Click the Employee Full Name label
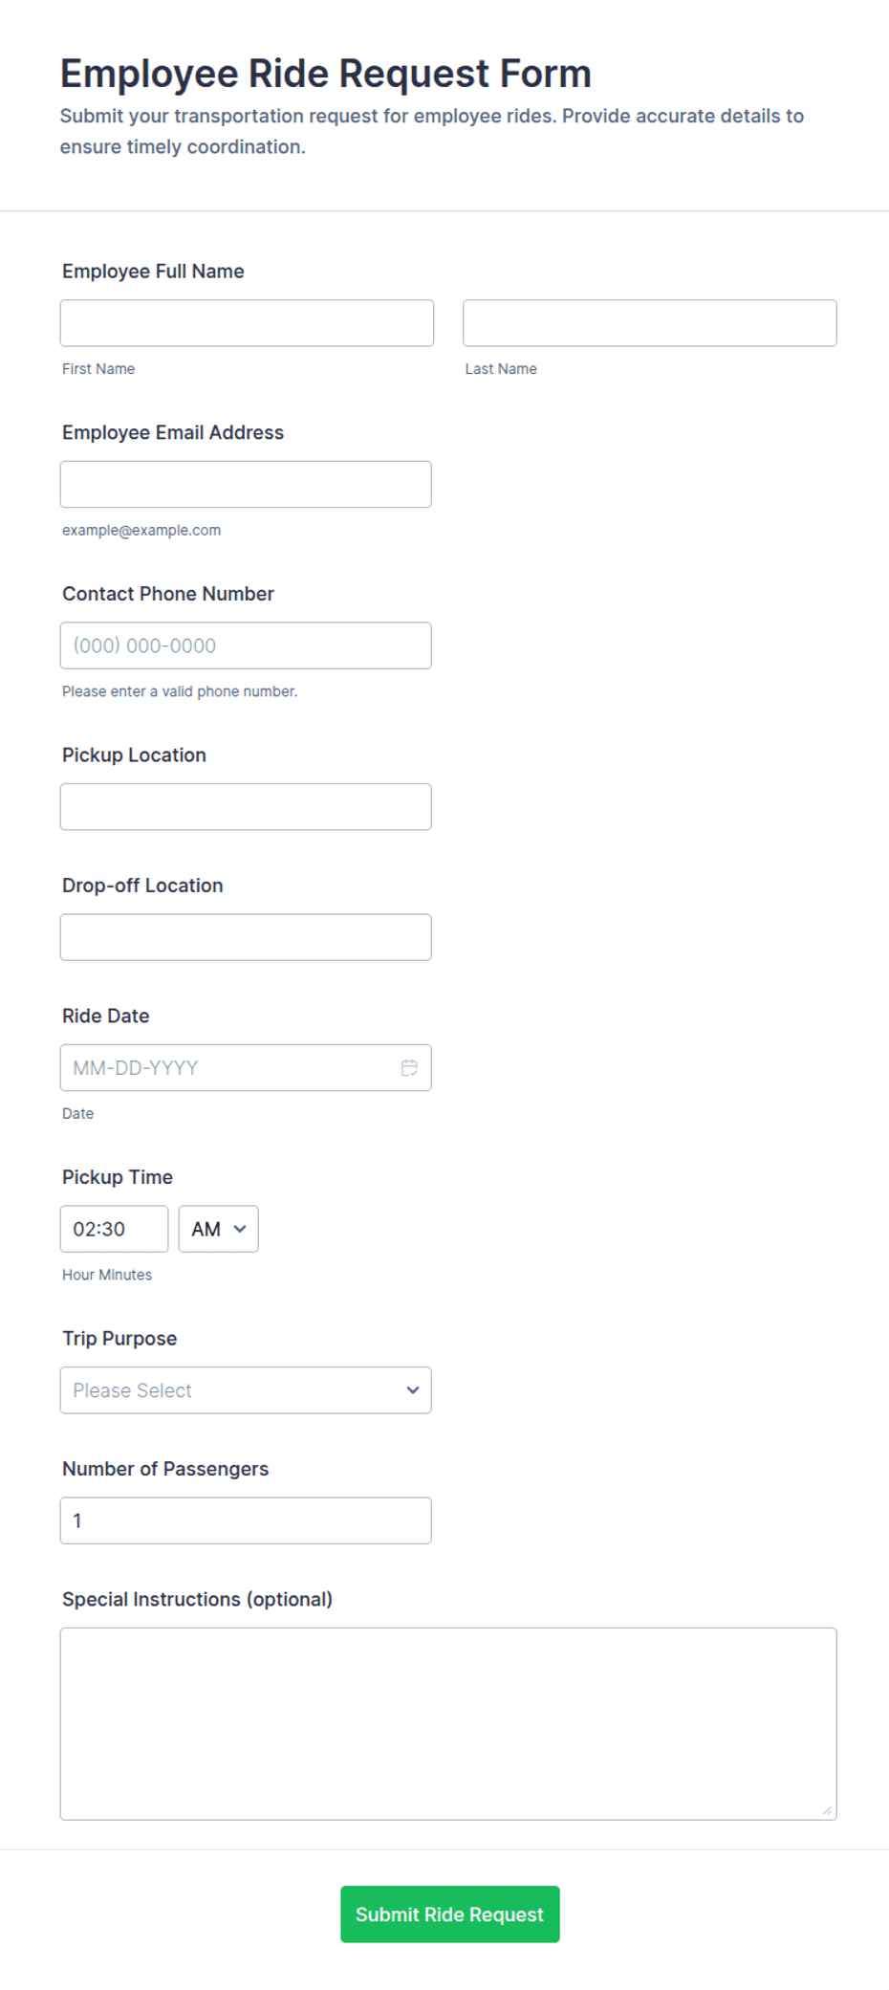The image size is (889, 1990). click(x=153, y=272)
